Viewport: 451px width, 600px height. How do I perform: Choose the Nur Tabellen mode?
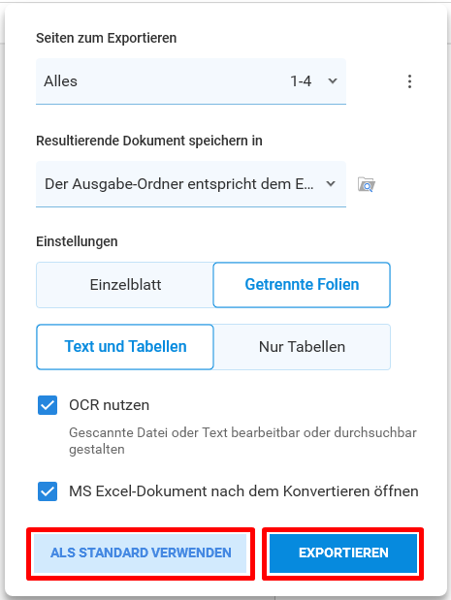point(302,347)
